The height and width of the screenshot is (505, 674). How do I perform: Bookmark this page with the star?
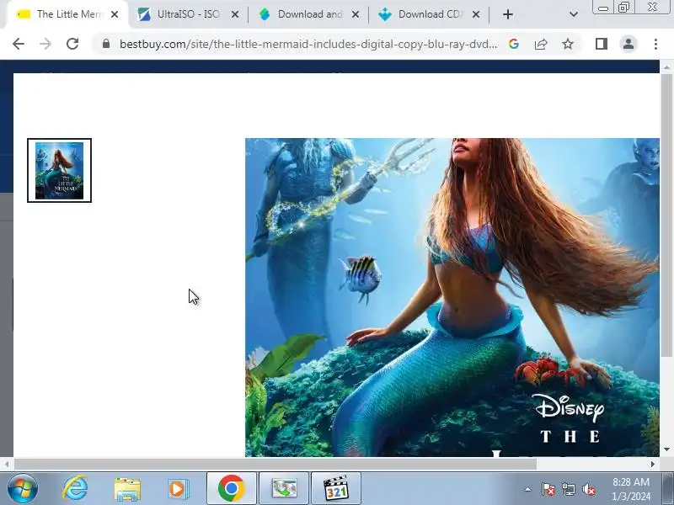568,44
